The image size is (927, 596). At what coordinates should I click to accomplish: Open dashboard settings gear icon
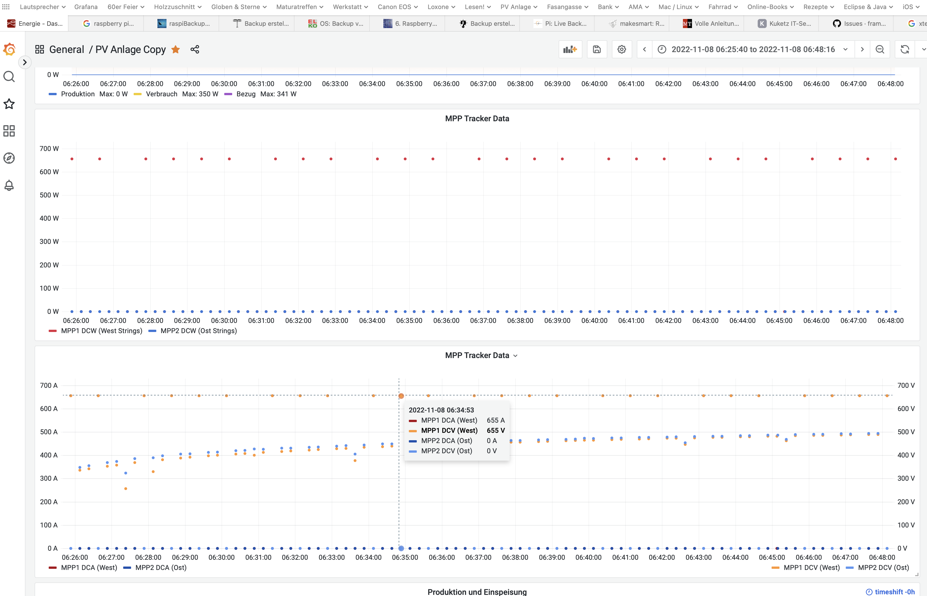pos(621,50)
